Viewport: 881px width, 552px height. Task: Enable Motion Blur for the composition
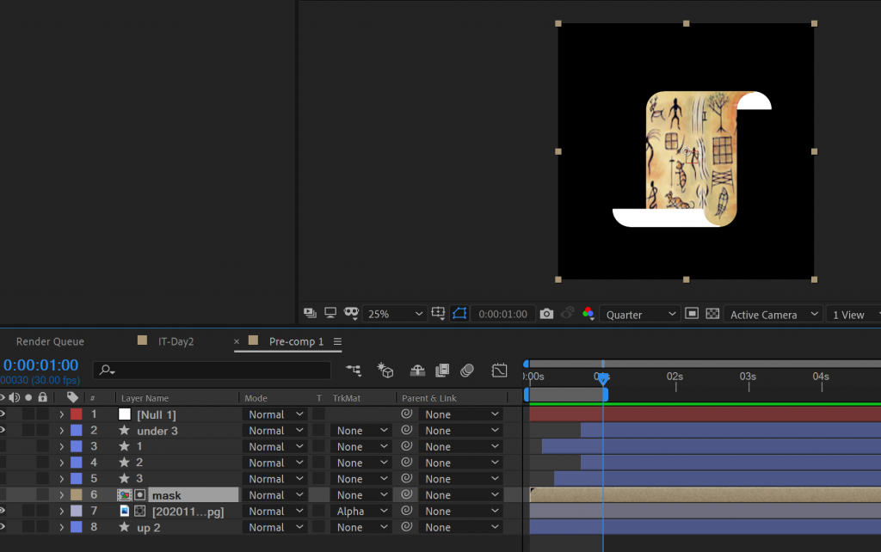467,371
